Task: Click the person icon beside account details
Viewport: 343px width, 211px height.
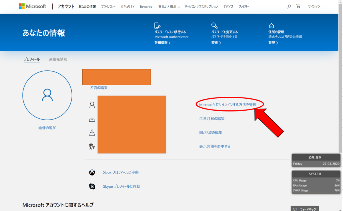Action: coord(92,105)
